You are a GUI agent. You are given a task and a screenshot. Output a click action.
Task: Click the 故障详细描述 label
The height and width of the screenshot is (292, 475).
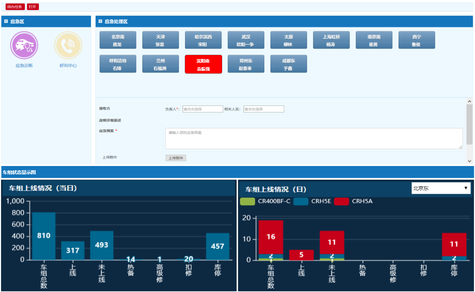[x=110, y=120]
